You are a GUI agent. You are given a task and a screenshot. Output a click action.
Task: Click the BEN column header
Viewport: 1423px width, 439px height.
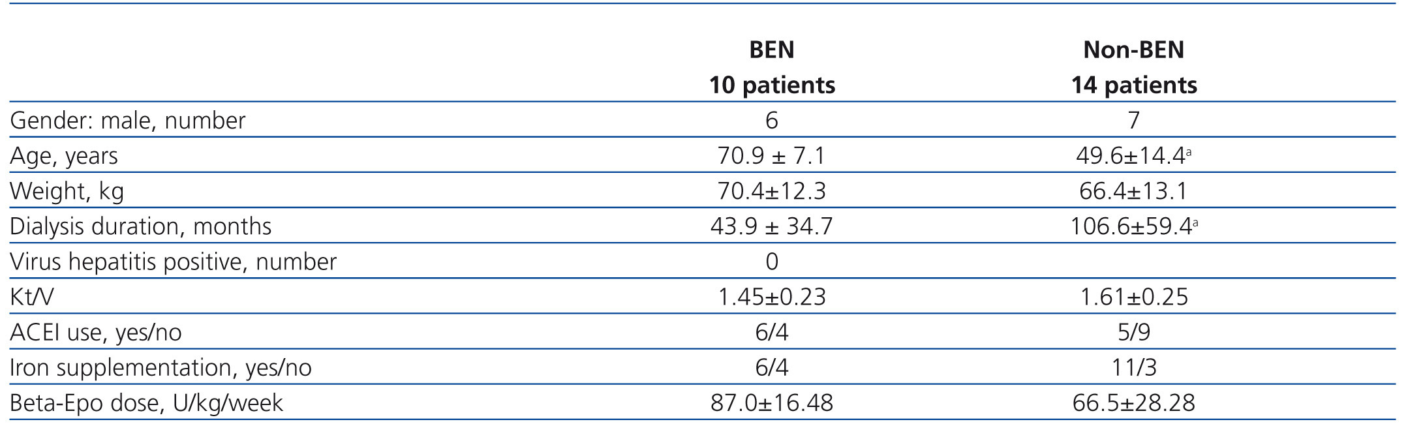coord(771,50)
